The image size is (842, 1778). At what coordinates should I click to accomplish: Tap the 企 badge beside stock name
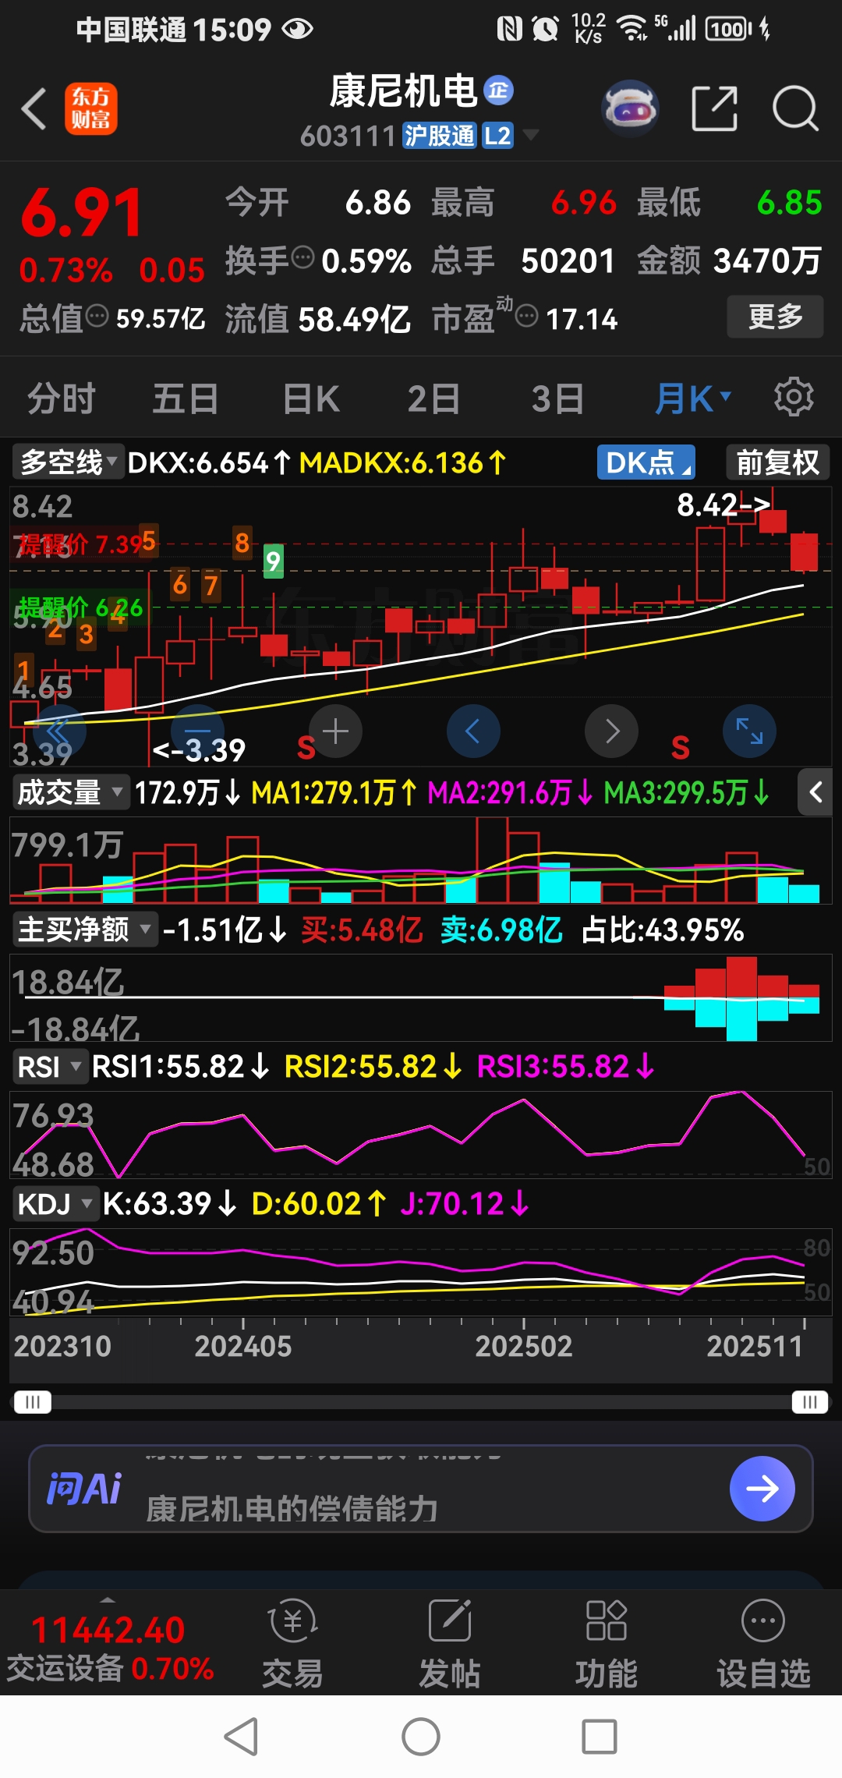(x=498, y=90)
